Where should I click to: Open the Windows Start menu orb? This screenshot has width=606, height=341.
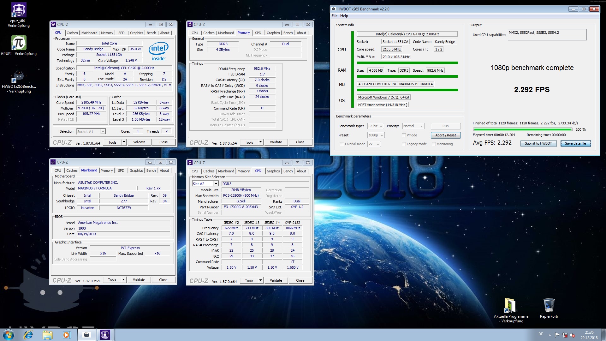(9, 335)
